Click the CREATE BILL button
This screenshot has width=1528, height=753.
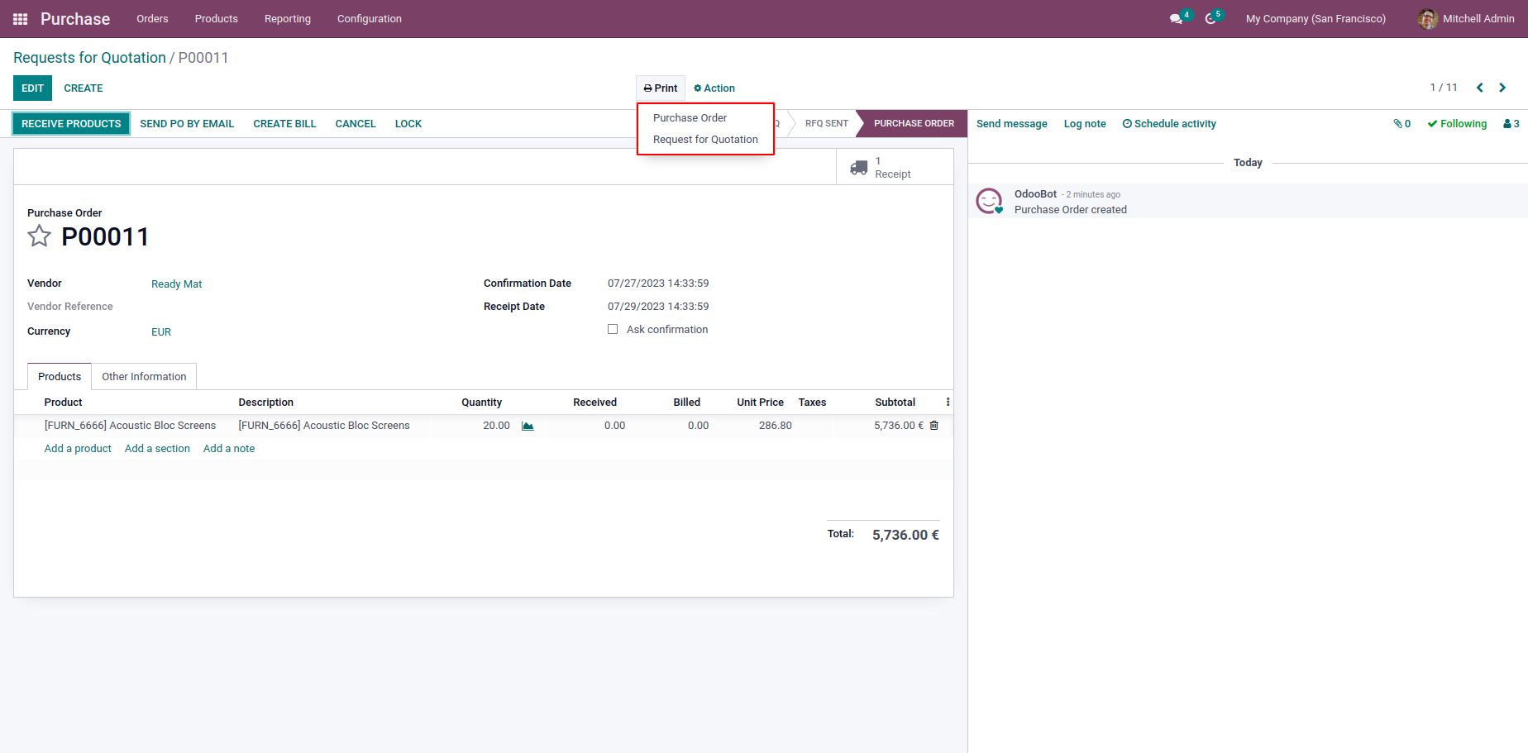coord(284,124)
